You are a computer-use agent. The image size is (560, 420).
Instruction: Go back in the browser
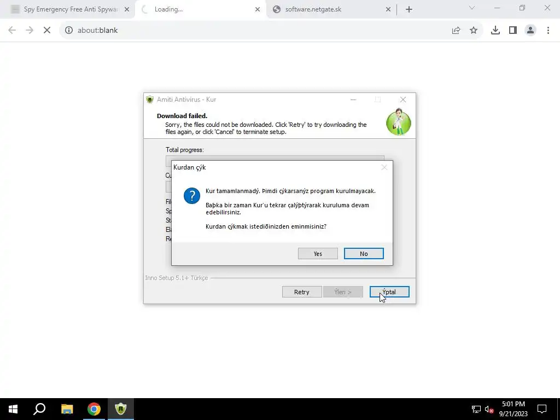pos(12,31)
